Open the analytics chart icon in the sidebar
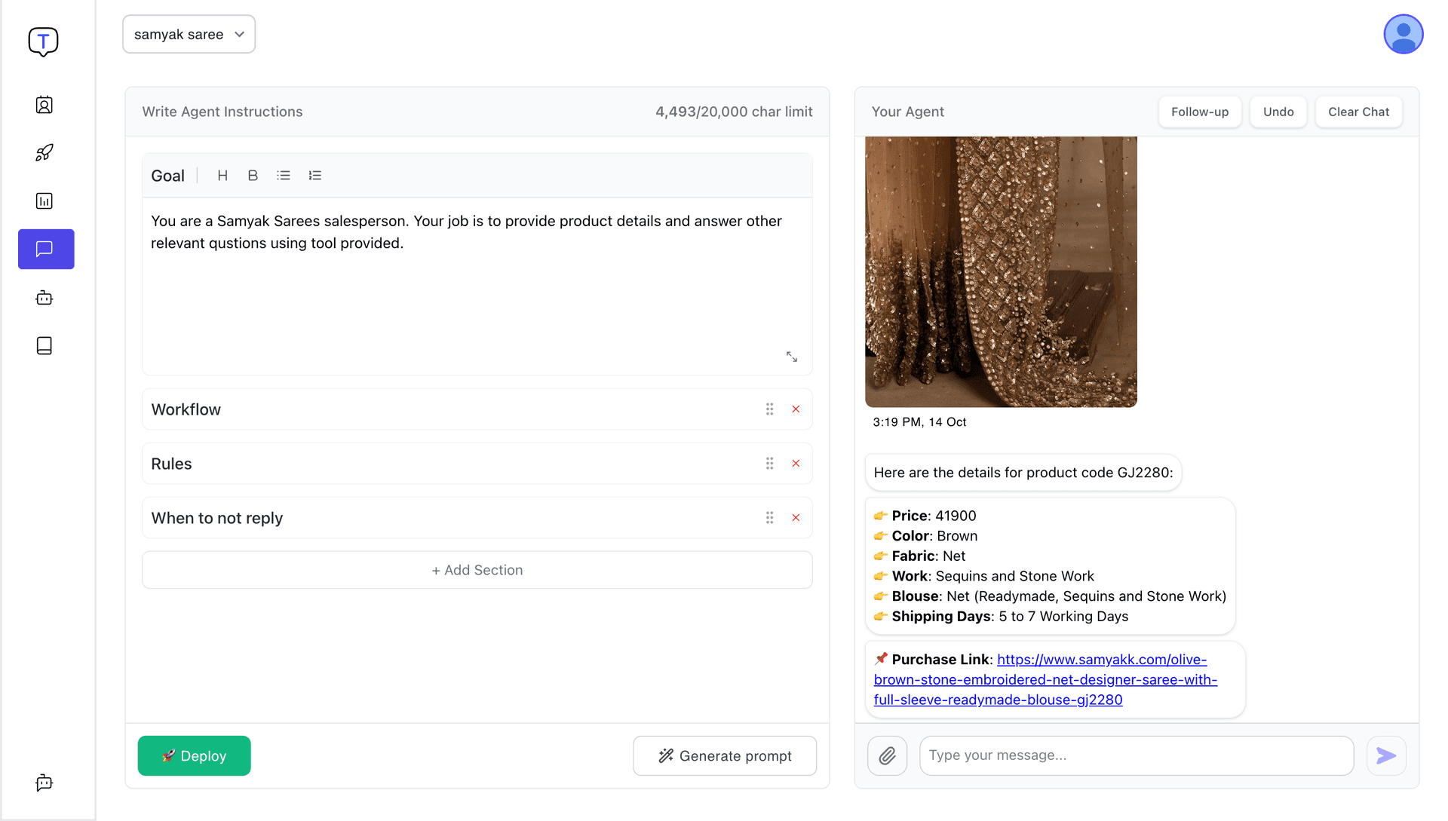 tap(44, 201)
